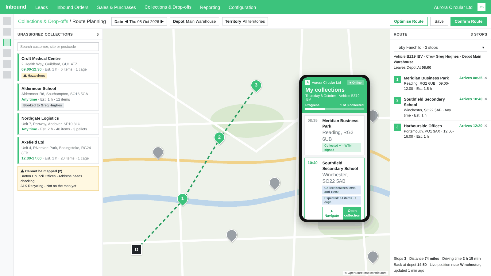Viewport: 491px width, 276px height.
Task: Open the Toby Fairchild route dropdown
Action: 440,48
